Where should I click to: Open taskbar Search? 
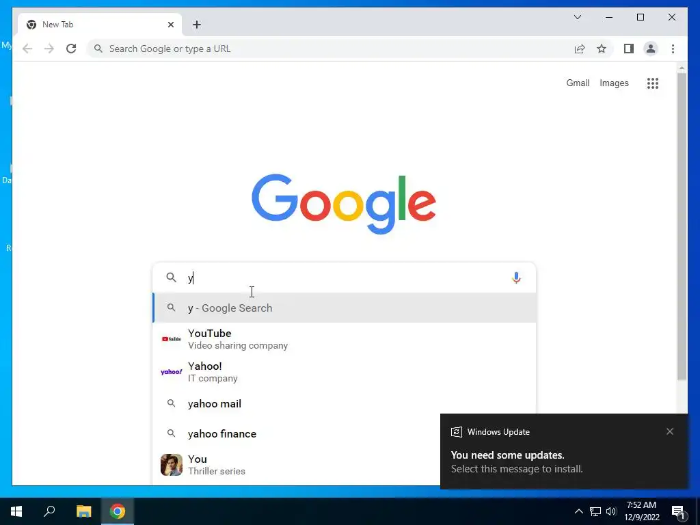pyautogui.click(x=49, y=511)
